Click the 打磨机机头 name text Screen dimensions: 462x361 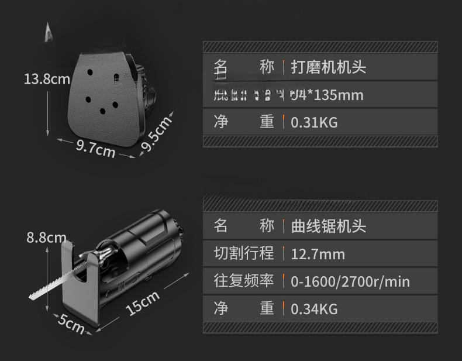329,67
